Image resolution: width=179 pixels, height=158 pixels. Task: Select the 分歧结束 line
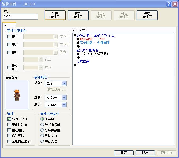click(82, 61)
